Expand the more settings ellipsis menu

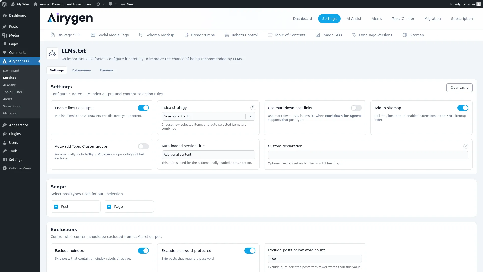click(436, 35)
